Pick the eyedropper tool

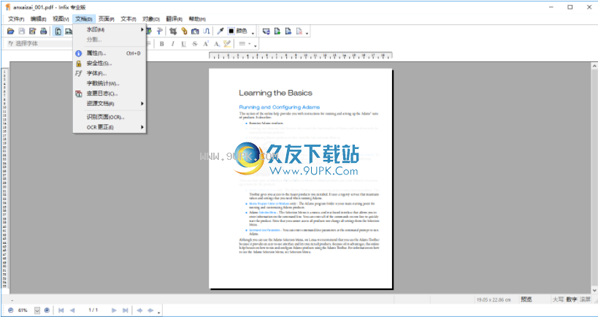220,31
